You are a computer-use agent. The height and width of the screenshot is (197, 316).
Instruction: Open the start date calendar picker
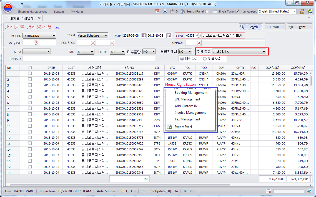coord(144,36)
